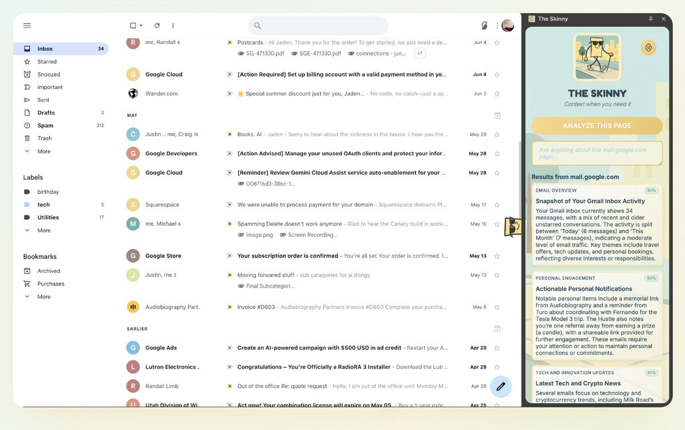This screenshot has width=685, height=430.
Task: Open the image.png attachment
Action: [x=255, y=235]
